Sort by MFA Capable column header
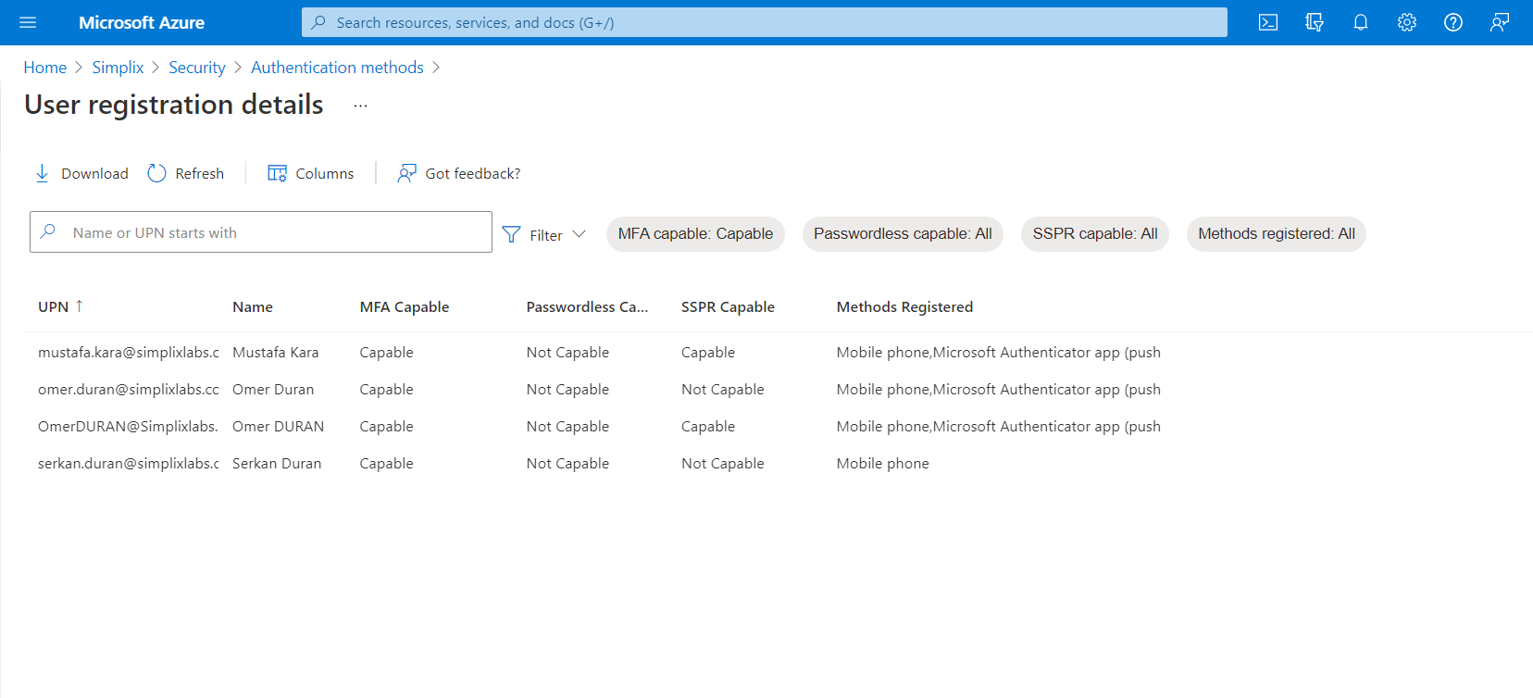 tap(405, 306)
